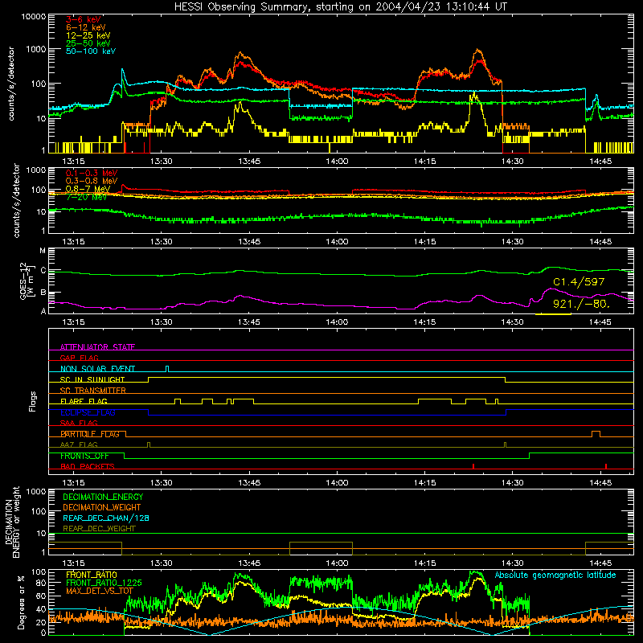Click the 921./-80. position annotation
The image size is (643, 643).
[x=581, y=304]
